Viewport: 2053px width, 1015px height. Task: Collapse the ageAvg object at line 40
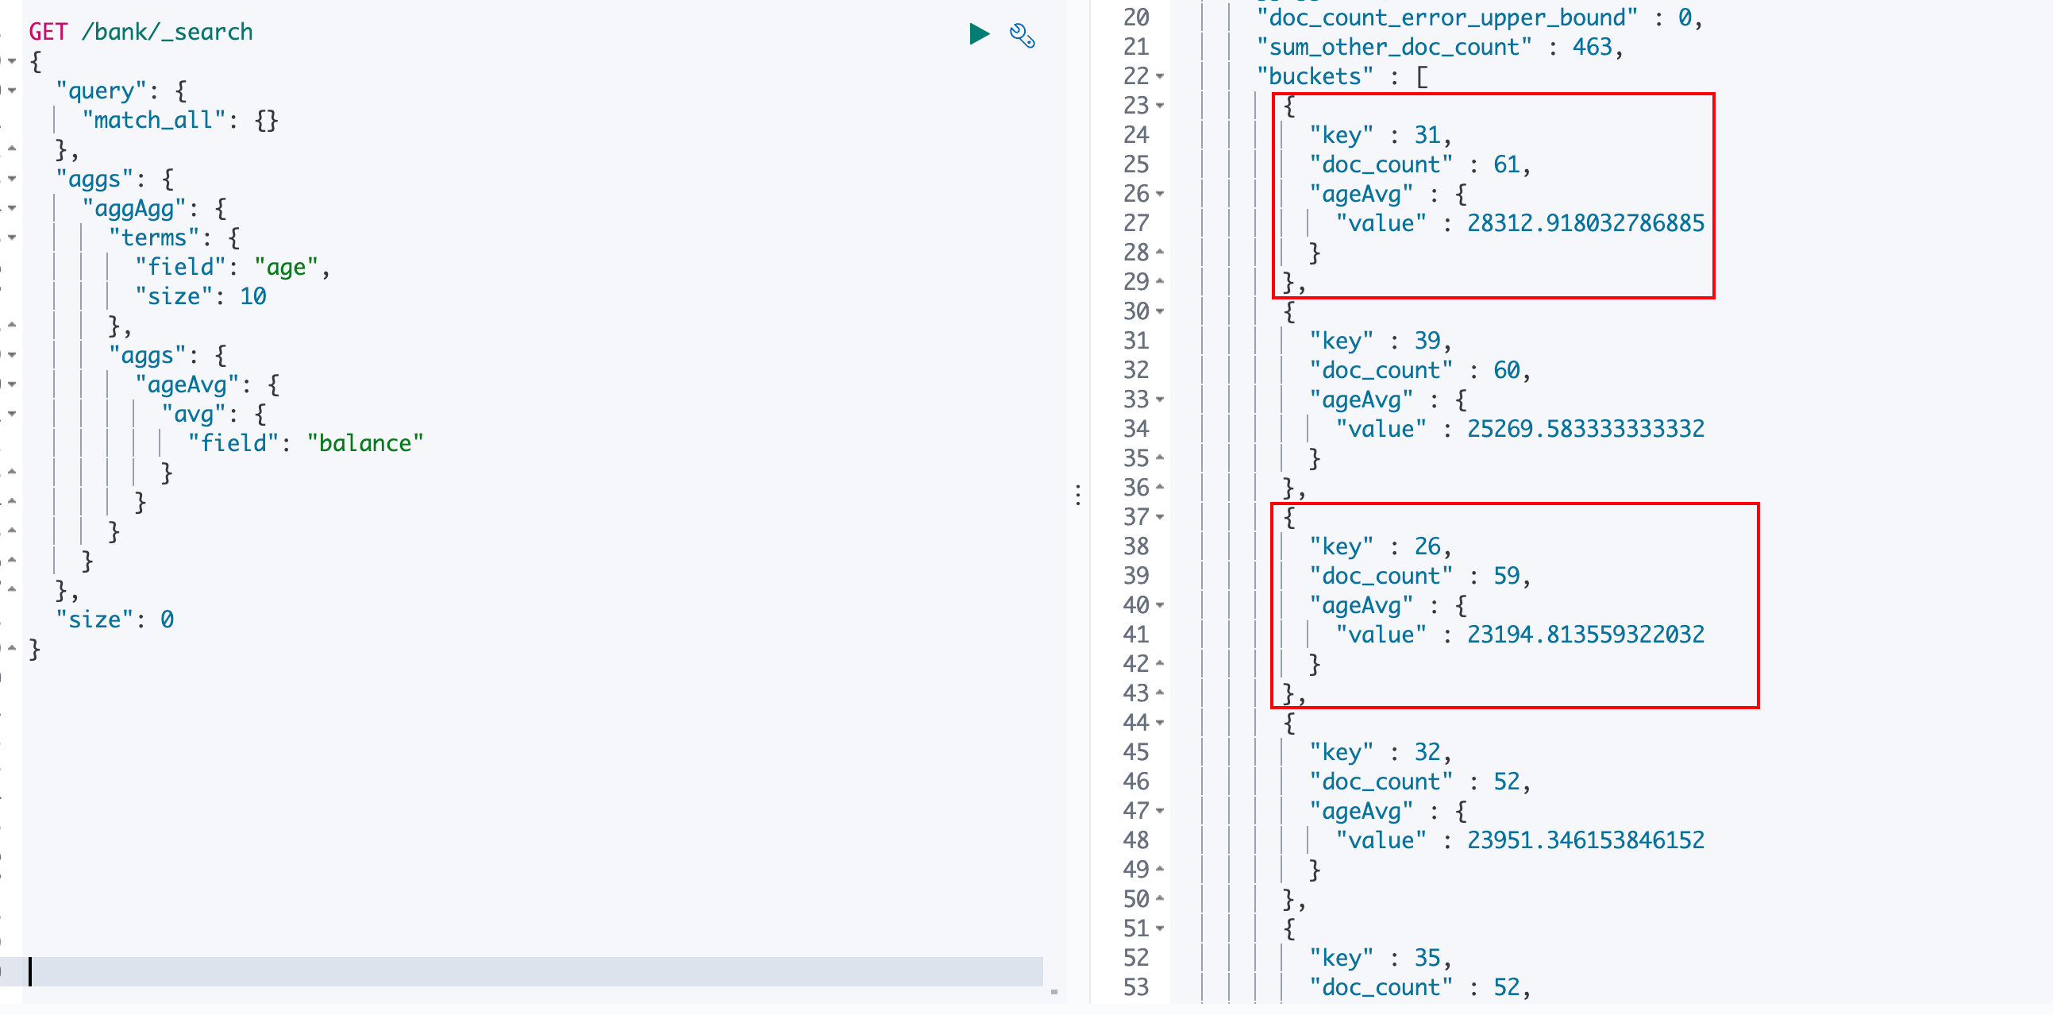tap(1158, 604)
